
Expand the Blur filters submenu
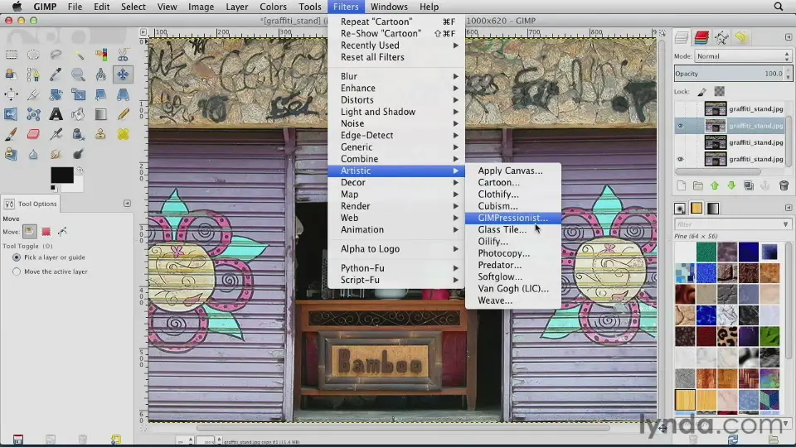tap(396, 76)
